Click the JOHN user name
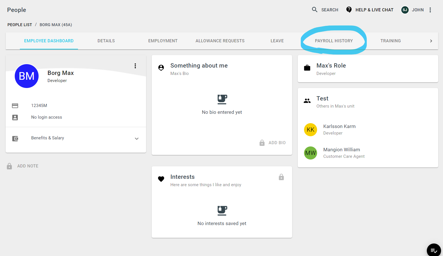The image size is (443, 256). click(x=418, y=10)
